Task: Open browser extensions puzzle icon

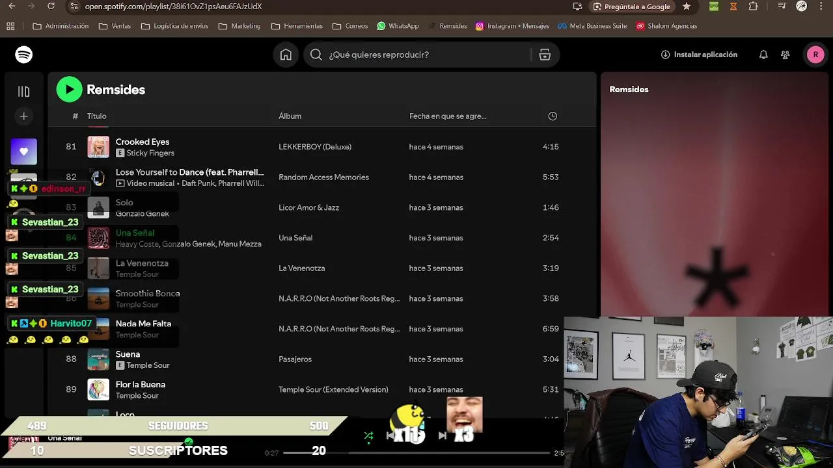Action: click(x=754, y=6)
